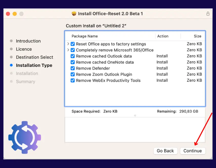This screenshot has width=216, height=168.
Task: Expand Completely remove Microsoft 365/Office row
Action: pyautogui.click(x=68, y=50)
